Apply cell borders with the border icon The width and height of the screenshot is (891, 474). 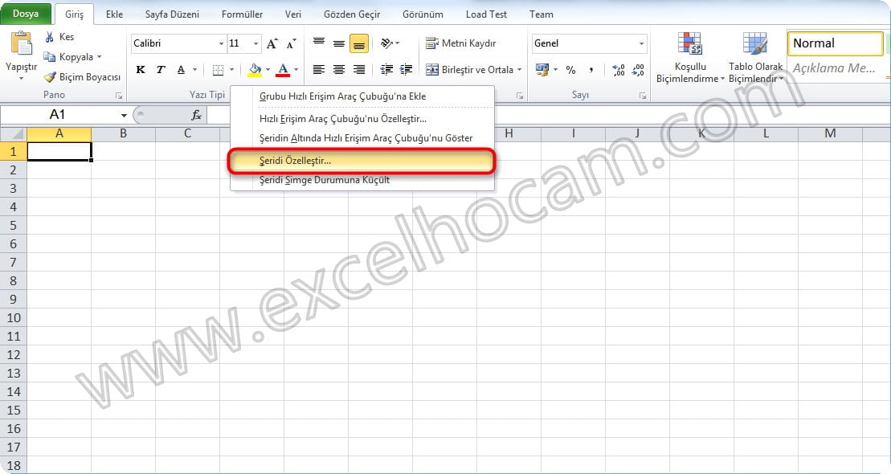tap(218, 70)
